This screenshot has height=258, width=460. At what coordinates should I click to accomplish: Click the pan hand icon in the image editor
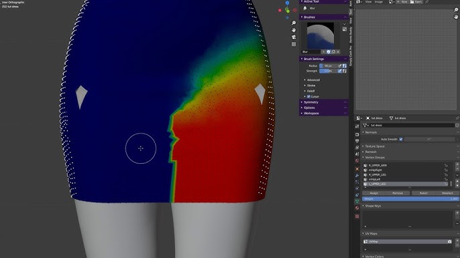pos(456,17)
